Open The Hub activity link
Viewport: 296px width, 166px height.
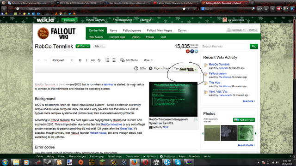coord(215,83)
